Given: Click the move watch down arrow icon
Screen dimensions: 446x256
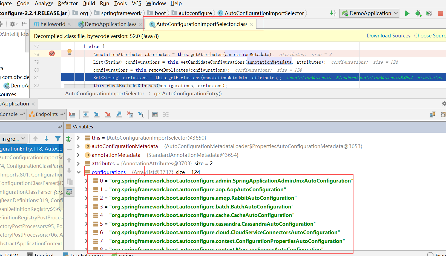Looking at the screenshot, I should 69,171.
